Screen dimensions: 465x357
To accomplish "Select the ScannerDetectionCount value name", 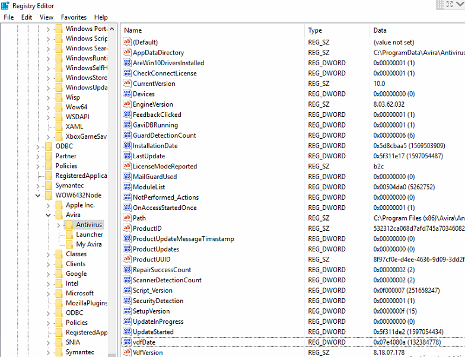I will [167, 280].
